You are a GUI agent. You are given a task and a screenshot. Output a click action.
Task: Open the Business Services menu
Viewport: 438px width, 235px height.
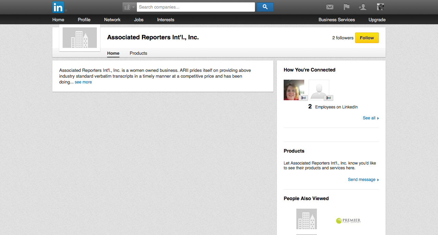[337, 19]
